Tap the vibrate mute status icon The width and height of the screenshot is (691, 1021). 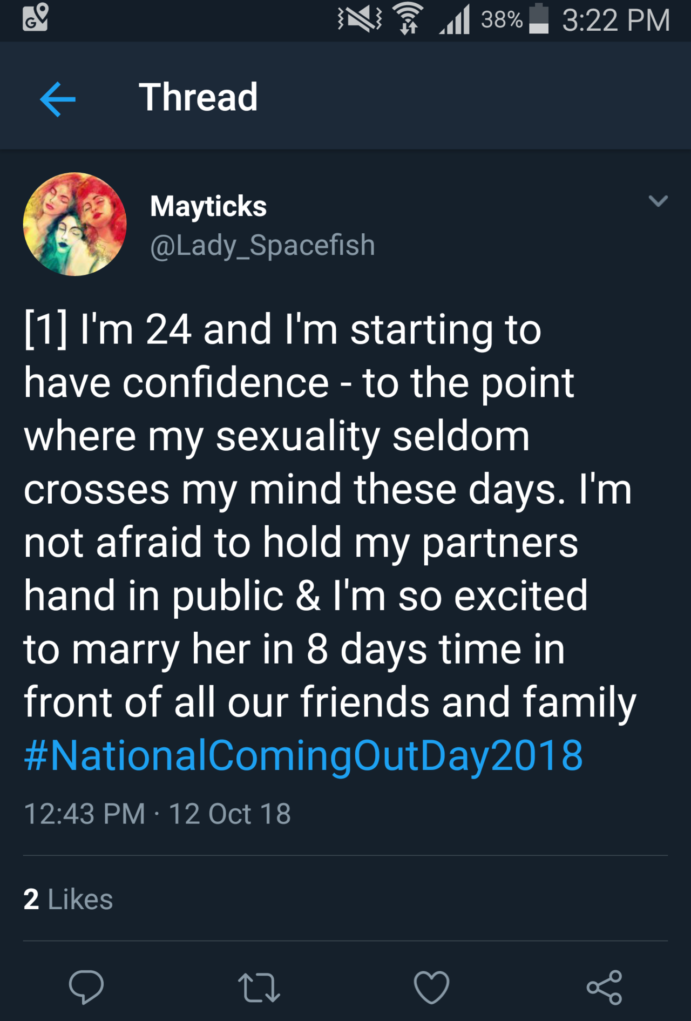(360, 19)
